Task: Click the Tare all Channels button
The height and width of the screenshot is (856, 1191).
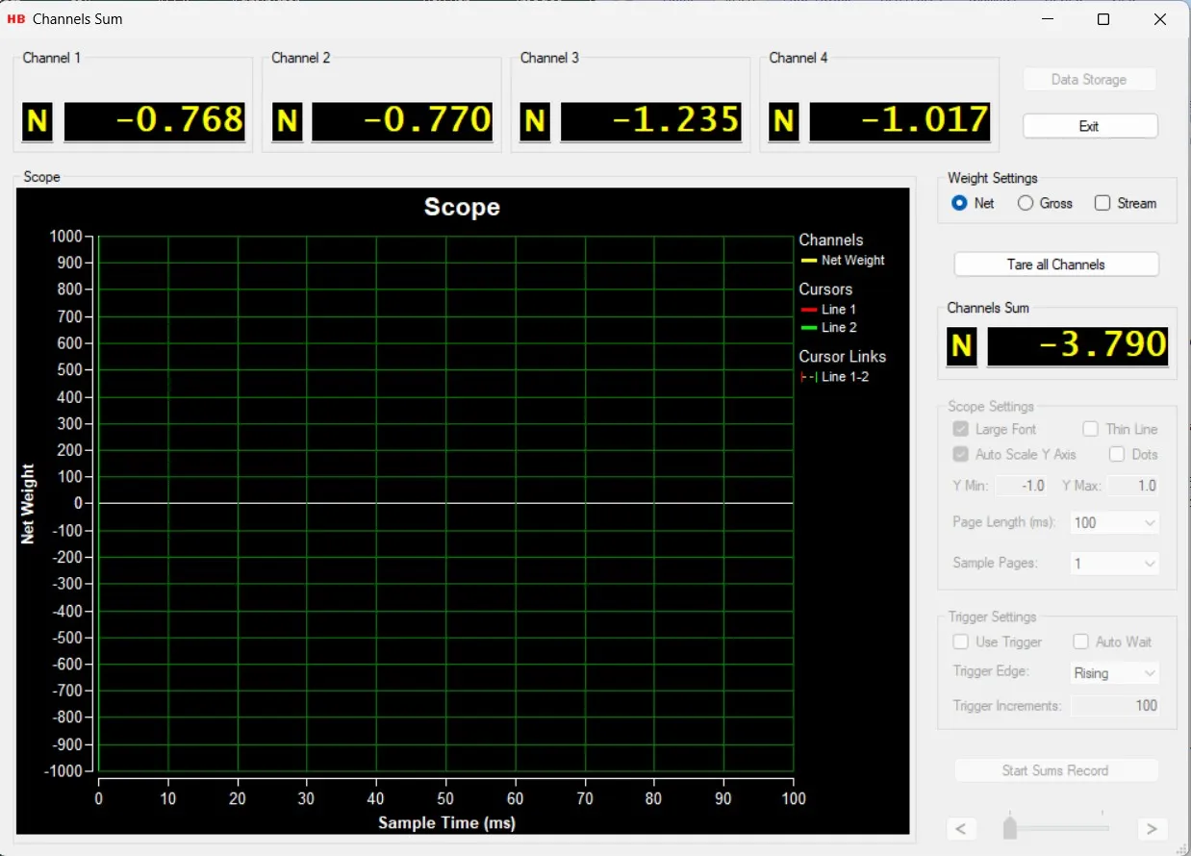Action: click(1055, 264)
